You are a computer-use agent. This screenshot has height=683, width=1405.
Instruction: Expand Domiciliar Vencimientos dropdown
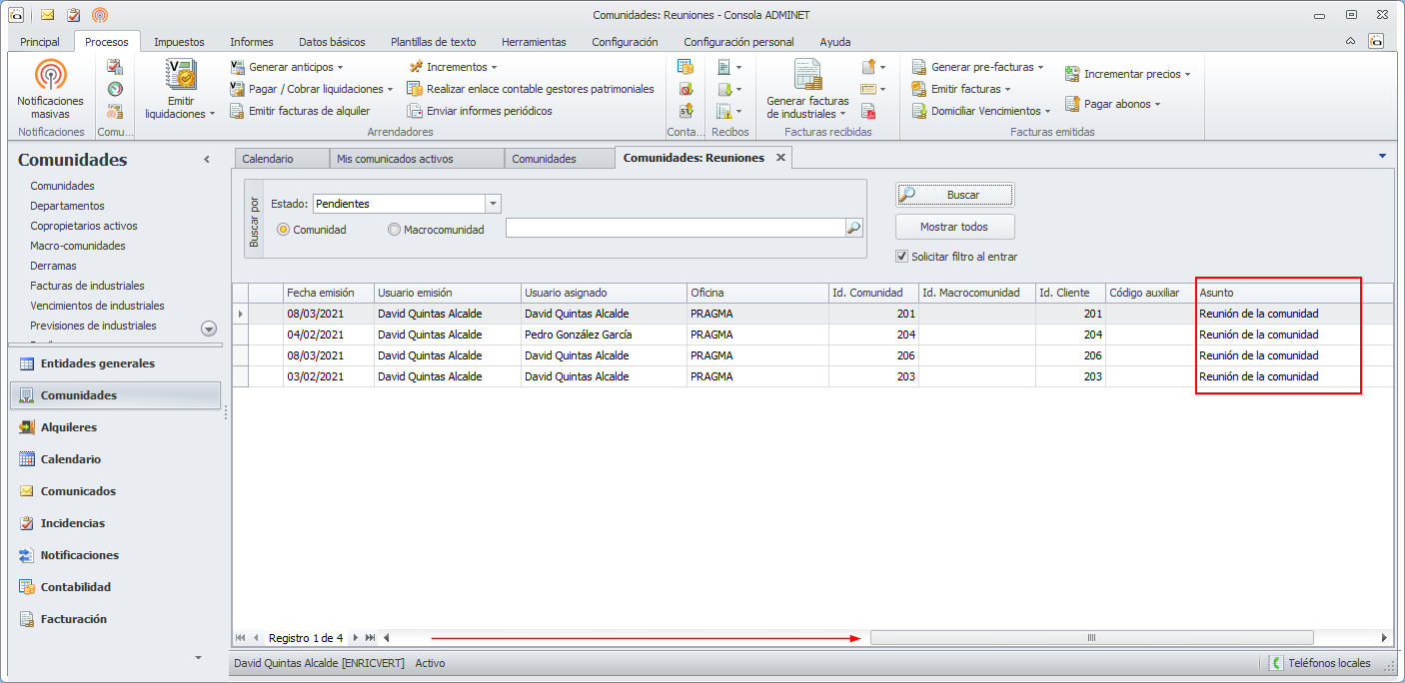[x=1047, y=111]
